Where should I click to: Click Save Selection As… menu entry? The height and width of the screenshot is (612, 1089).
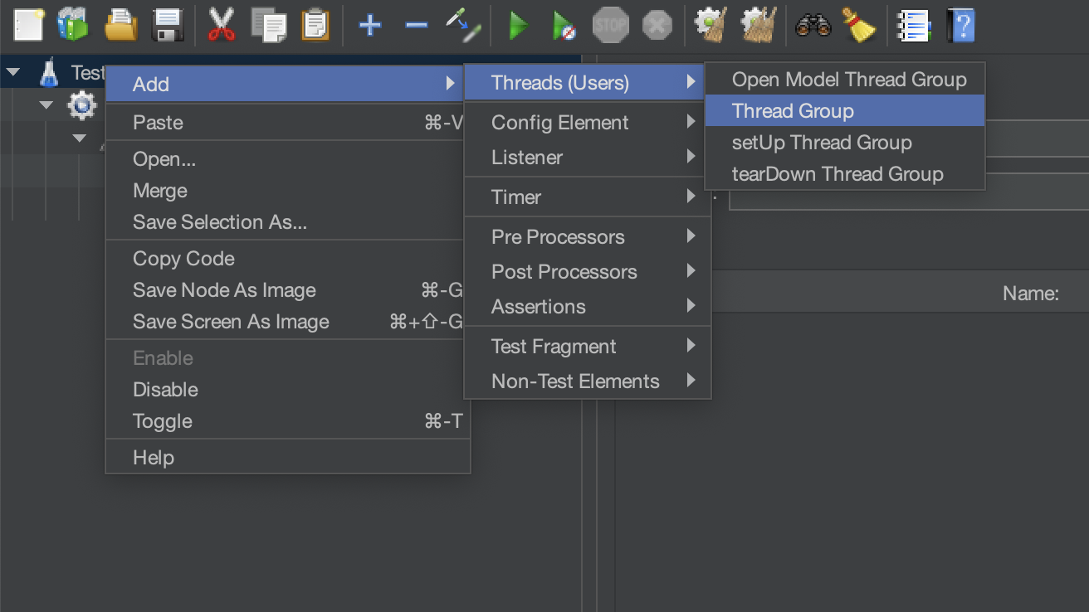pyautogui.click(x=220, y=222)
